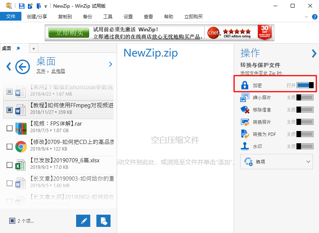Click the WinZip app icon in title bar
The height and width of the screenshot is (233, 319).
point(9,6)
